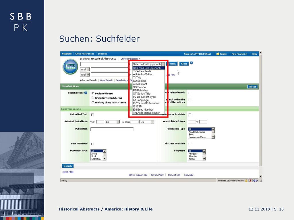Choose AN Accession Number option

pos(148,113)
